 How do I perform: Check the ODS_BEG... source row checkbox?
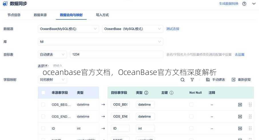coord(43,105)
